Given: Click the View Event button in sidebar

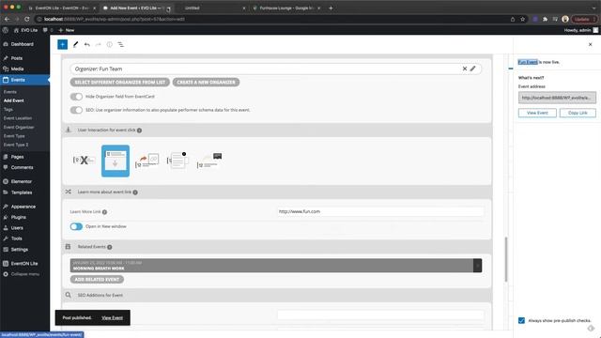Looking at the screenshot, I should coord(537,113).
